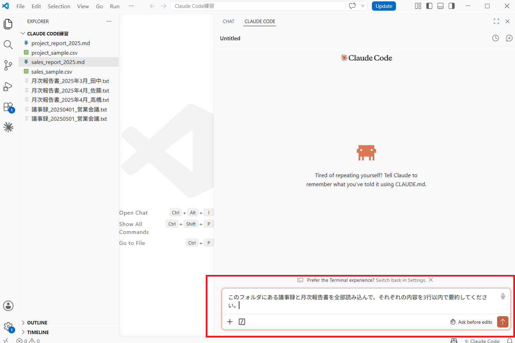Viewport: 515px width, 343px height.
Task: Show hidden menus via the ellipsis in the menu bar
Action: click(x=131, y=6)
